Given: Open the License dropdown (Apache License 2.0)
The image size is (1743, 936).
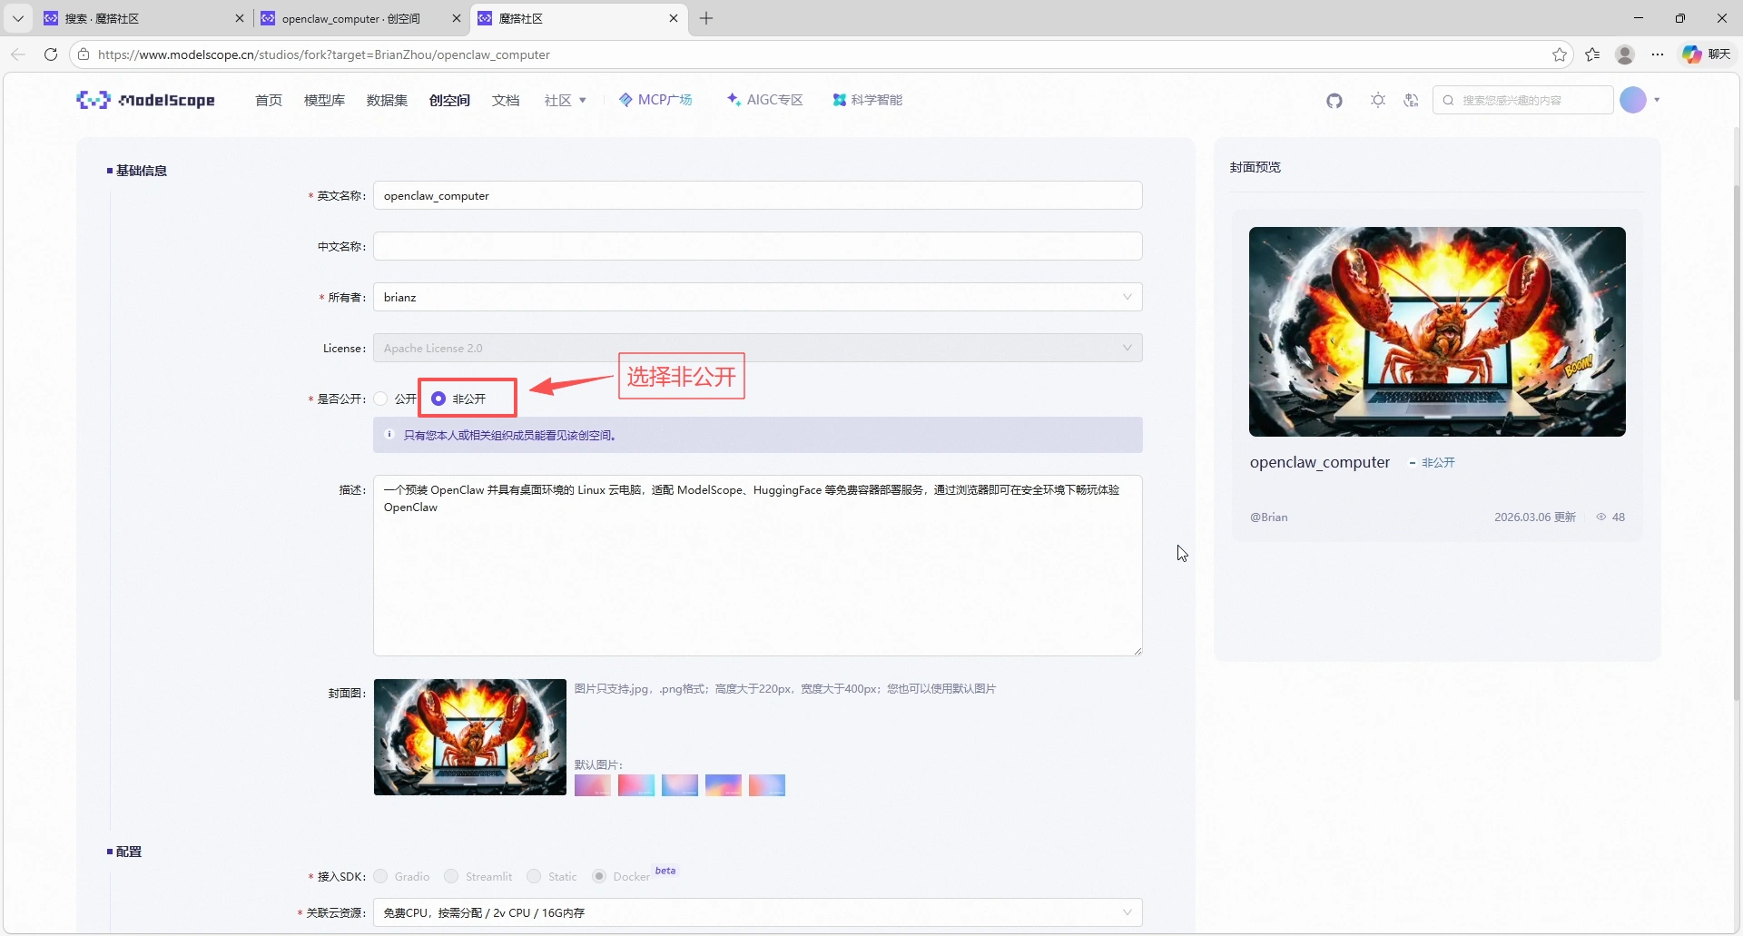Looking at the screenshot, I should (x=758, y=348).
